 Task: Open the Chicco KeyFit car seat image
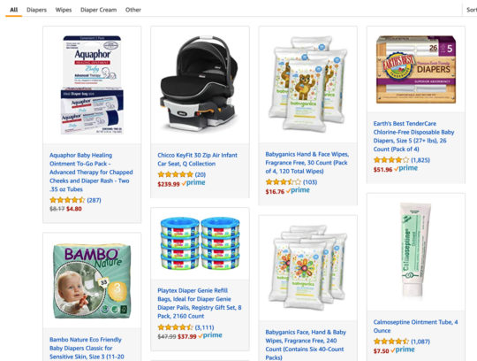coord(200,83)
